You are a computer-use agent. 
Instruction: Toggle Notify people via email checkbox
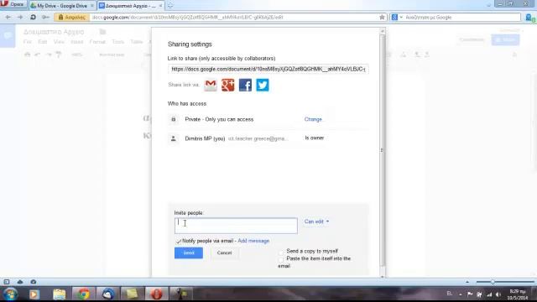pos(178,241)
